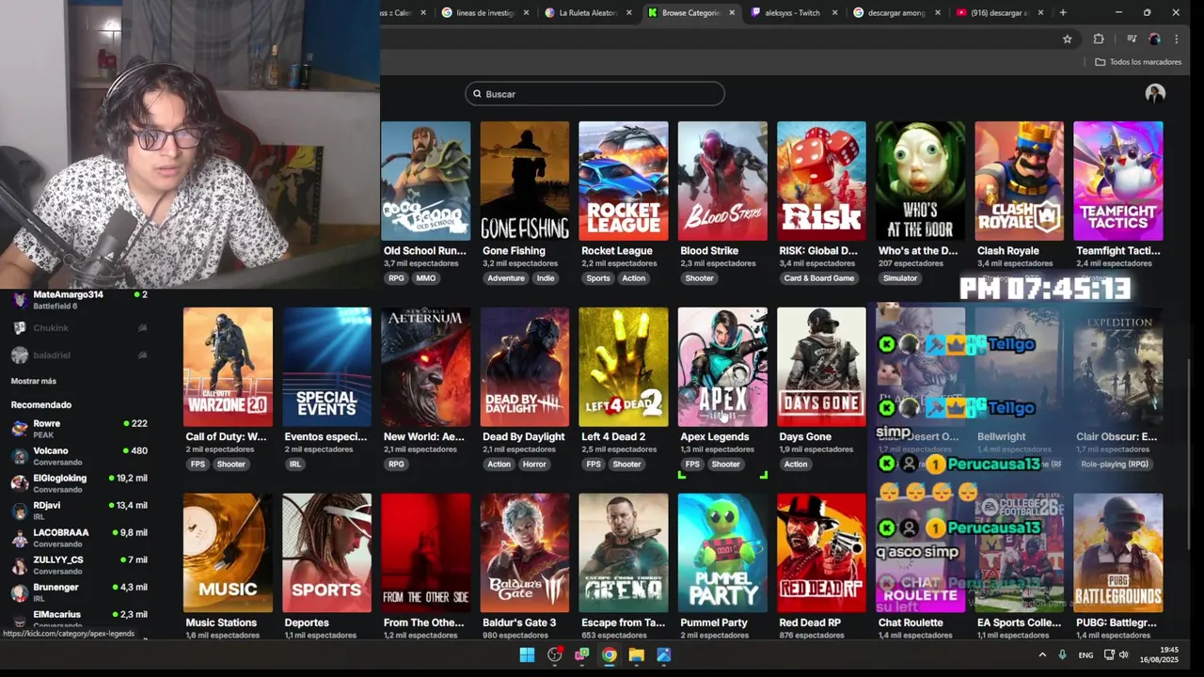The image size is (1204, 677).
Task: Close the 'aleksyxs - Twitch' tab
Action: point(834,13)
